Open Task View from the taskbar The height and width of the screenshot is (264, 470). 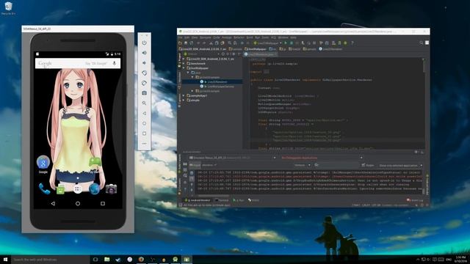point(95,260)
